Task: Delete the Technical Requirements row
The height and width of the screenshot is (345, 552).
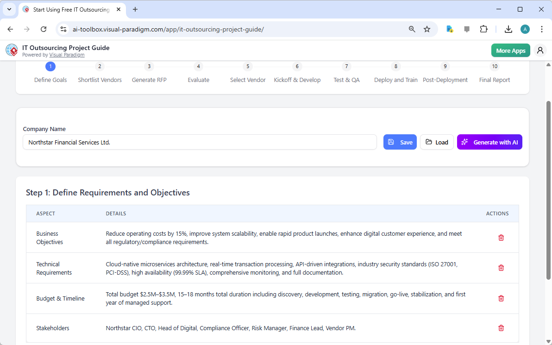Action: [x=501, y=268]
